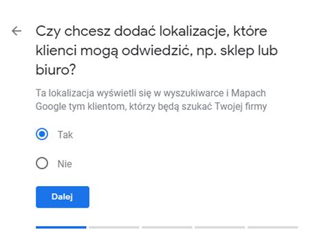This screenshot has height=248, width=326.
Task: Click the second gray progress segment
Action: point(114,227)
